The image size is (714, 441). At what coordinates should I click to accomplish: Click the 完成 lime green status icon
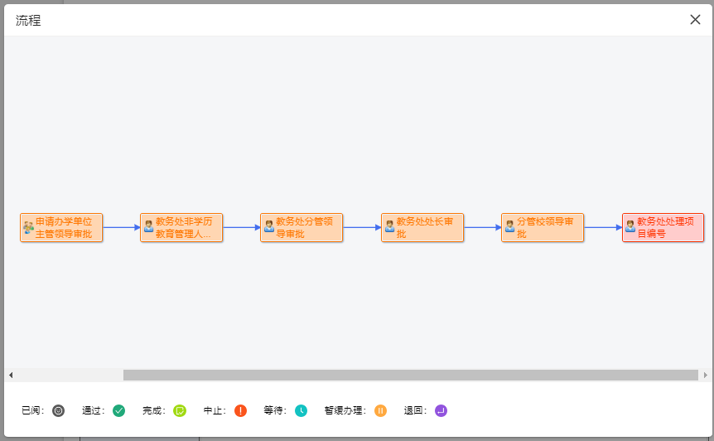coord(180,410)
